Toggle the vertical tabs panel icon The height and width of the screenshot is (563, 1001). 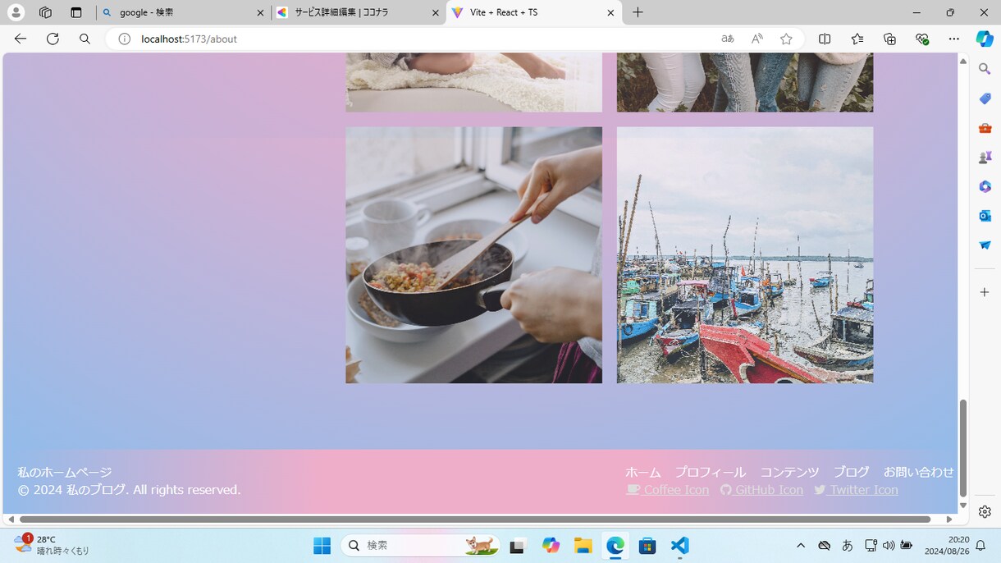point(76,12)
